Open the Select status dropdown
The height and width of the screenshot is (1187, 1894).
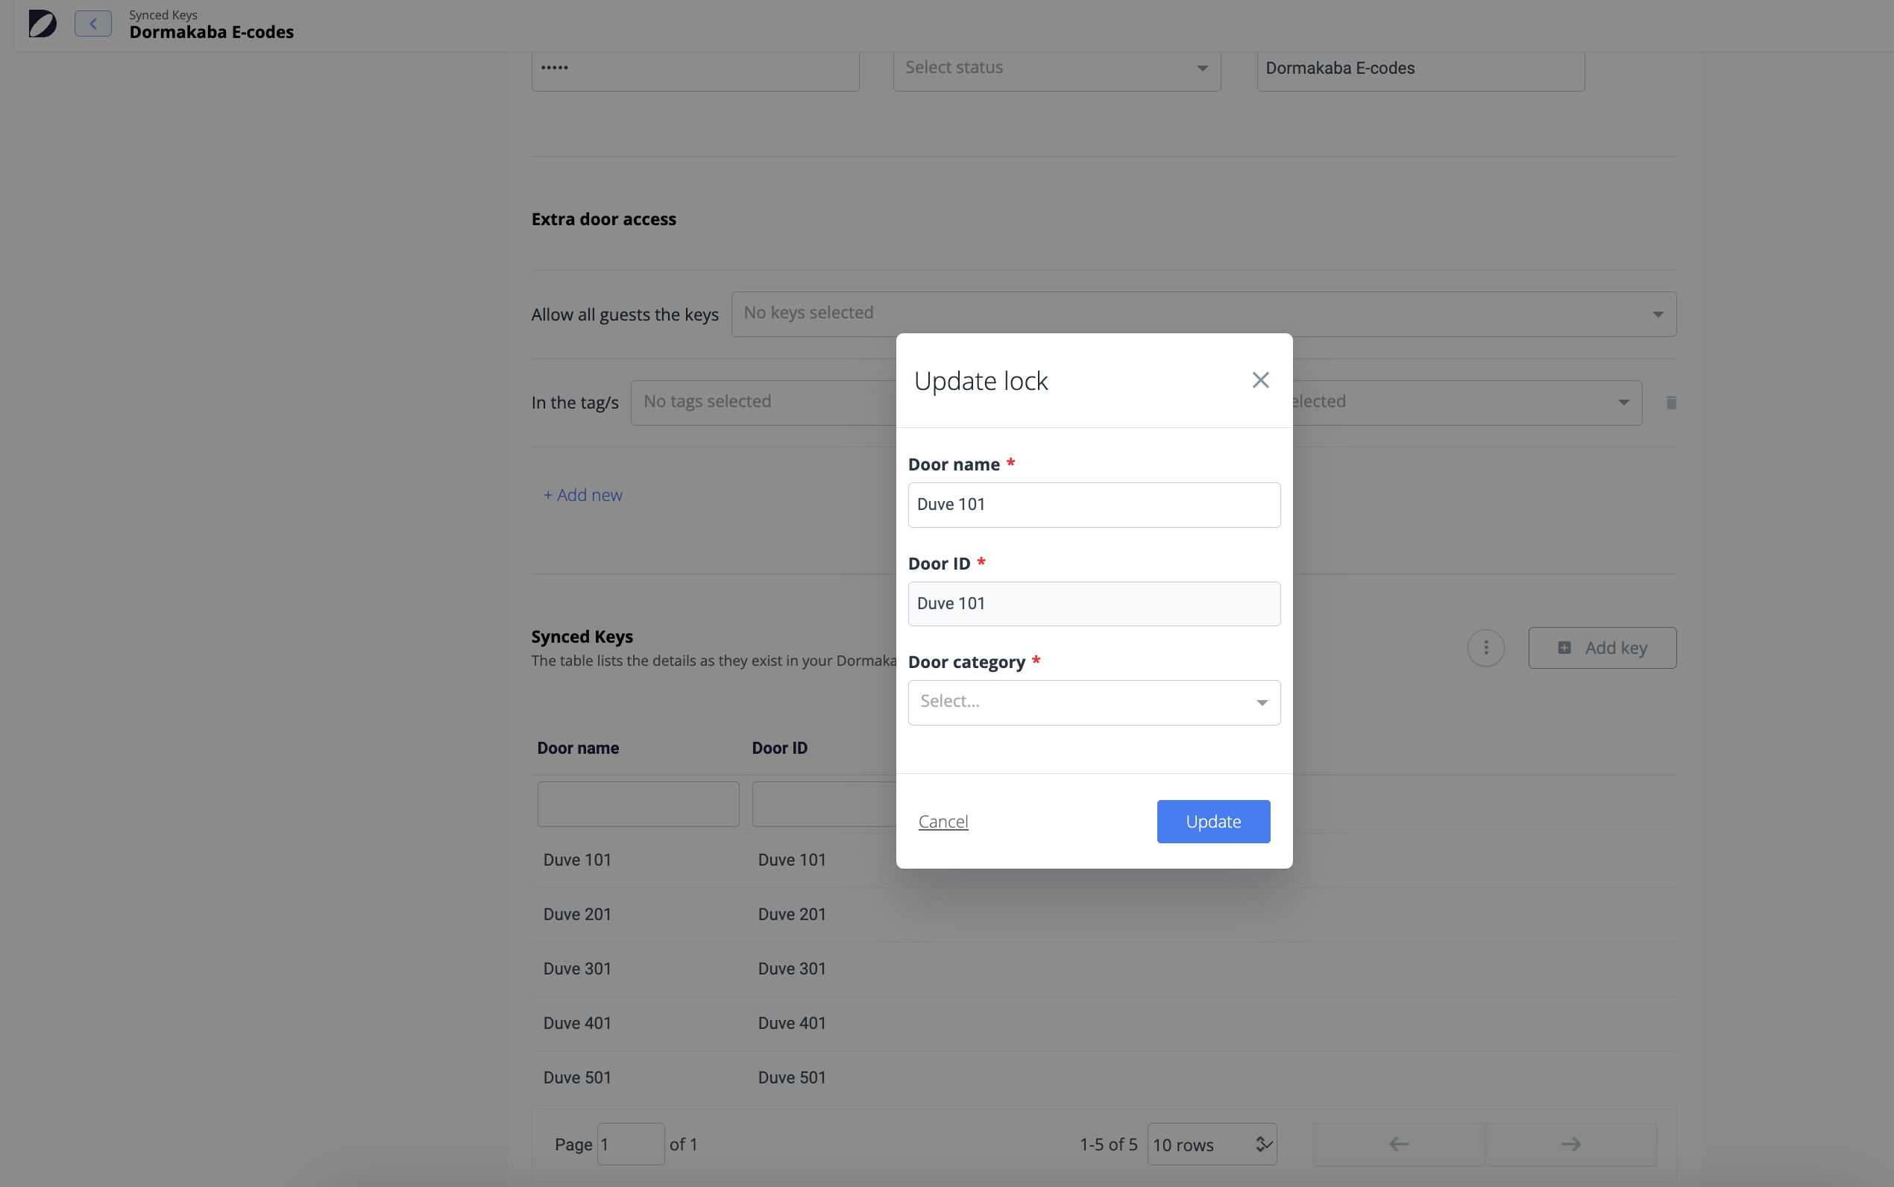[1057, 69]
